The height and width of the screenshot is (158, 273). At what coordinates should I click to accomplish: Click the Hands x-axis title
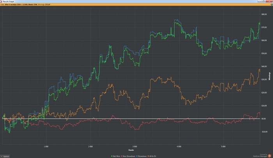tap(131, 150)
